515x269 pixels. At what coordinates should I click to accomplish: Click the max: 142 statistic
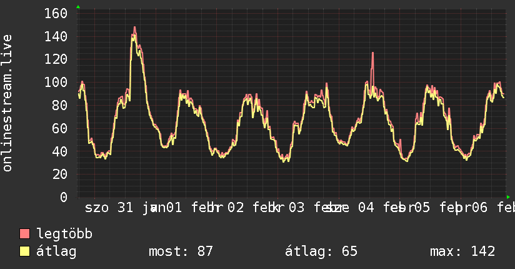(462, 251)
